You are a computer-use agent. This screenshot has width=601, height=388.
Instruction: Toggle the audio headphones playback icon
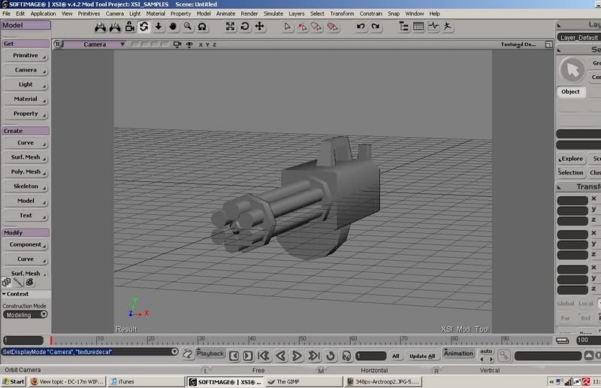pyautogui.click(x=346, y=356)
